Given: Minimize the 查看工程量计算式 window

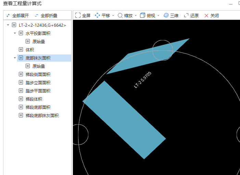Looking at the screenshot, I should pos(231,4).
